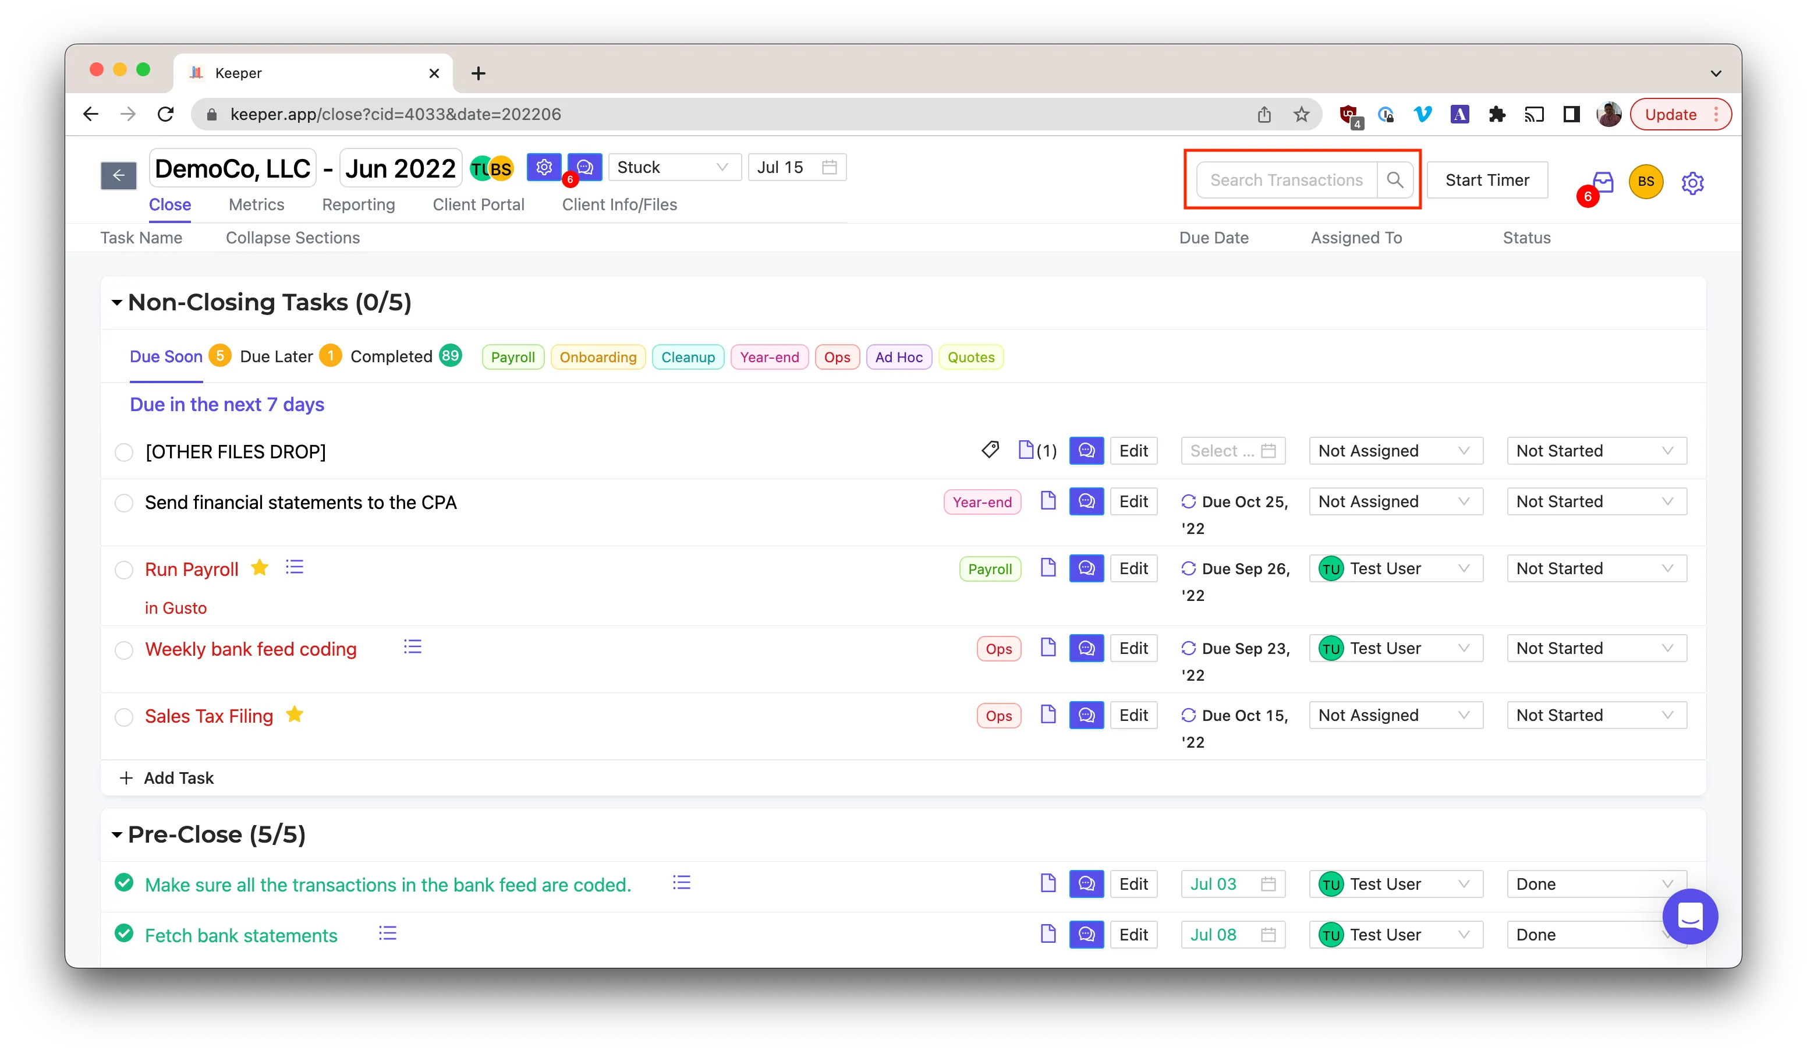Open checklist icon on Fetch bank statements
Viewport: 1807px width, 1054px height.
pos(387,933)
